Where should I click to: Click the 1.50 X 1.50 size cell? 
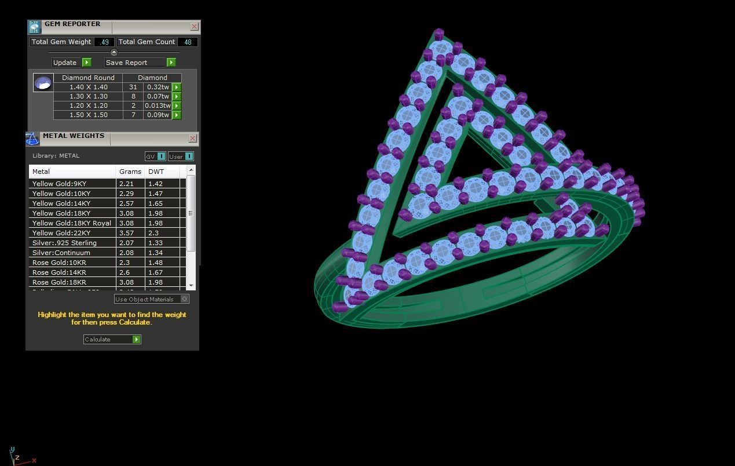(88, 115)
